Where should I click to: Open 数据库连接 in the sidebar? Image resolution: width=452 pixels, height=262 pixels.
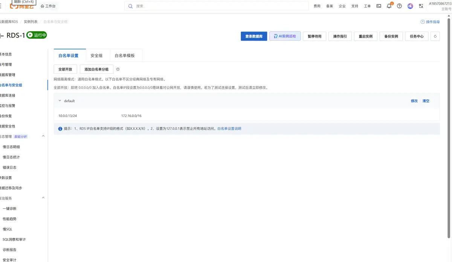8,95
